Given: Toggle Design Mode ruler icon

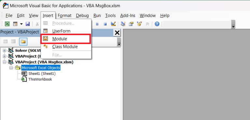Looking at the screenshot, I should [113, 24].
